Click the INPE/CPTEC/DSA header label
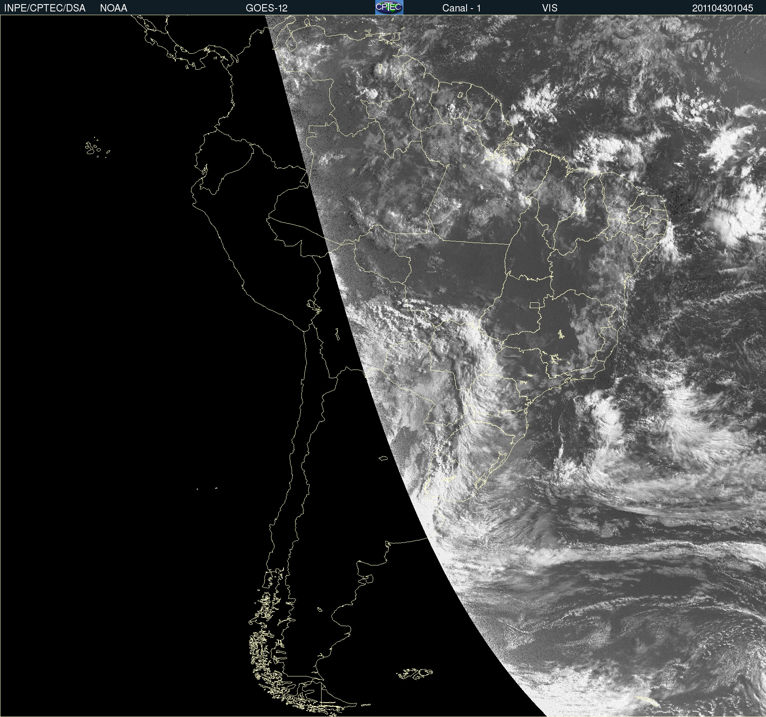The width and height of the screenshot is (766, 717). coord(45,8)
